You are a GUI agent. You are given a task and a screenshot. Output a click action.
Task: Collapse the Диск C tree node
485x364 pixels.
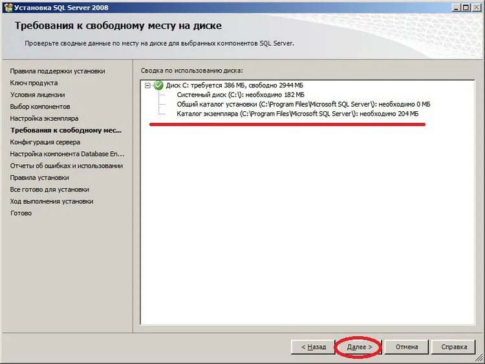click(147, 85)
